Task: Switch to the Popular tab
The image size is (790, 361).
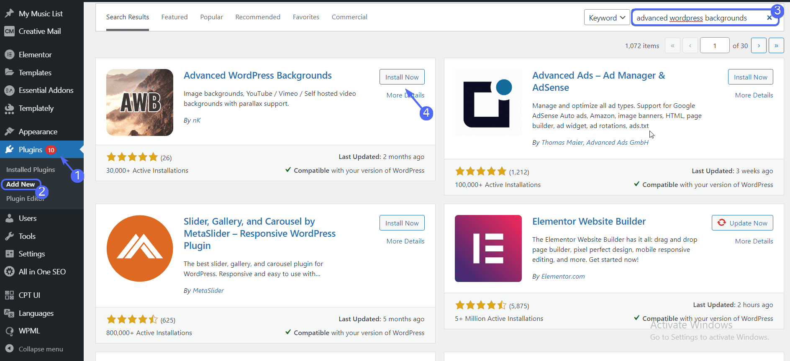Action: pos(211,17)
